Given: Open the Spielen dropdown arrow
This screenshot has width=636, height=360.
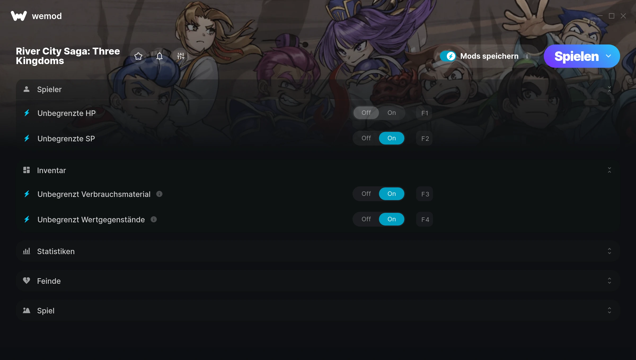Looking at the screenshot, I should point(609,56).
